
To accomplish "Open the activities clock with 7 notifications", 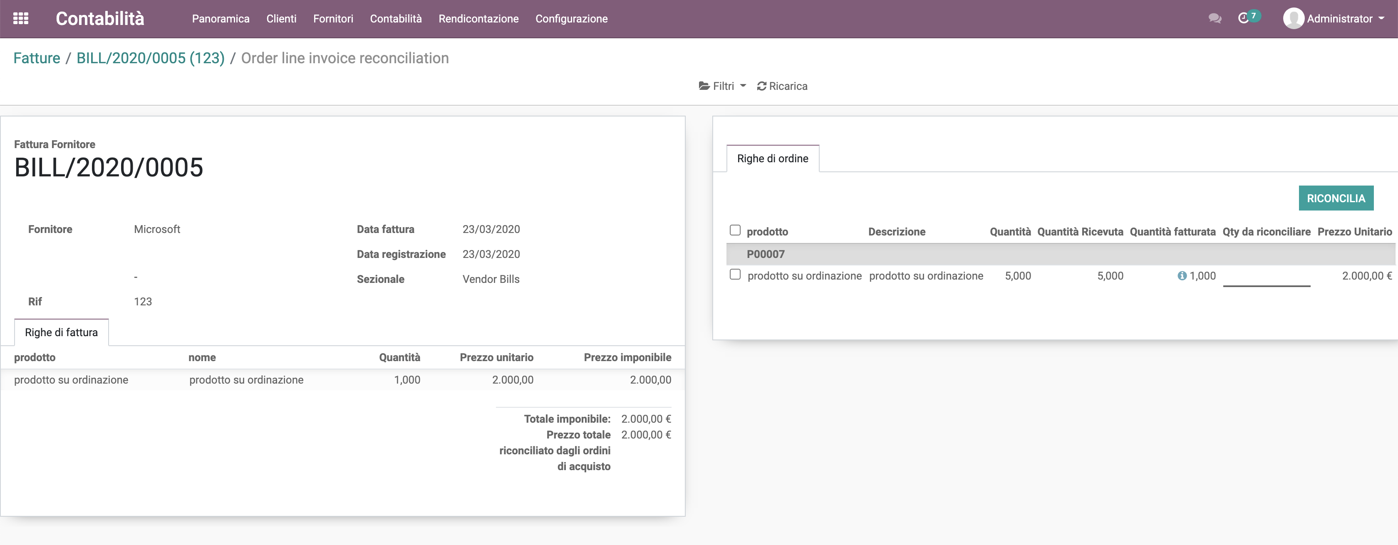I will [1246, 18].
